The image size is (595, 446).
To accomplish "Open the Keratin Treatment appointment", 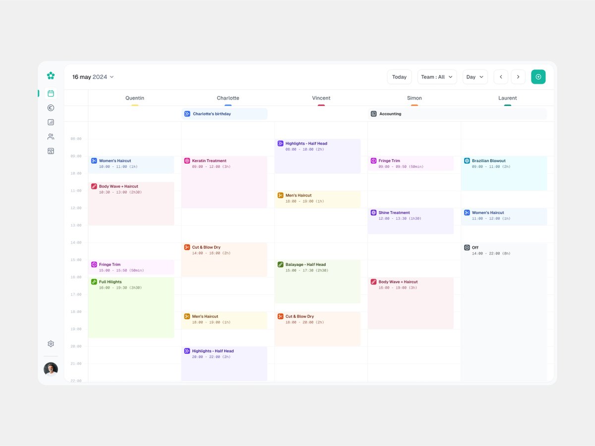I will pyautogui.click(x=225, y=182).
